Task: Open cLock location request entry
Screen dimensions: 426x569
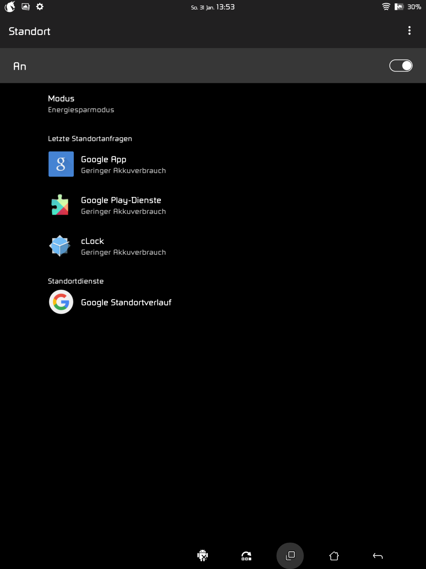Action: coord(122,246)
